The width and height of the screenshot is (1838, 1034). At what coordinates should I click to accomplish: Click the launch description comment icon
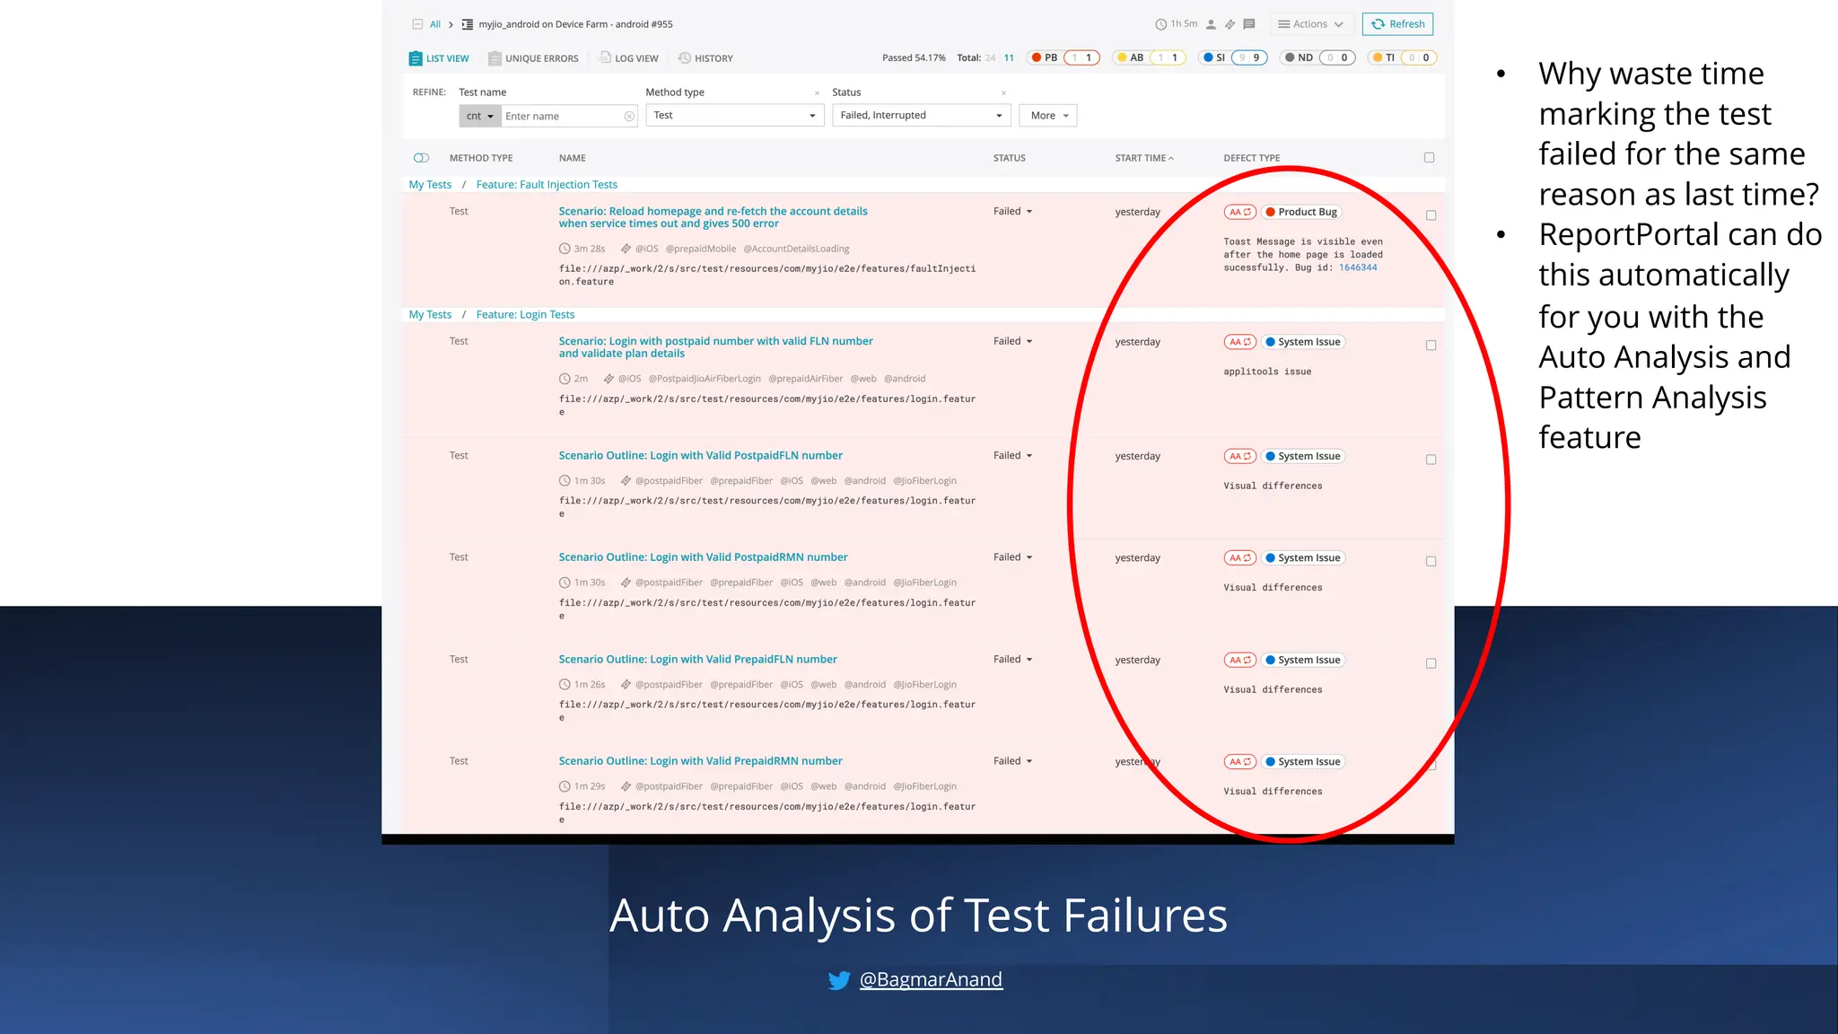(1249, 24)
